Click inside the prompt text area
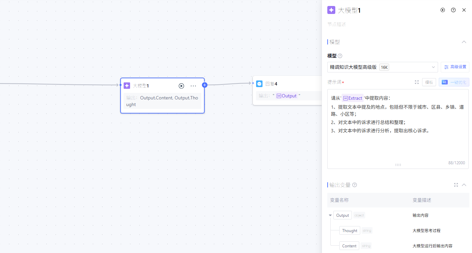This screenshot has width=472, height=253. click(x=398, y=146)
